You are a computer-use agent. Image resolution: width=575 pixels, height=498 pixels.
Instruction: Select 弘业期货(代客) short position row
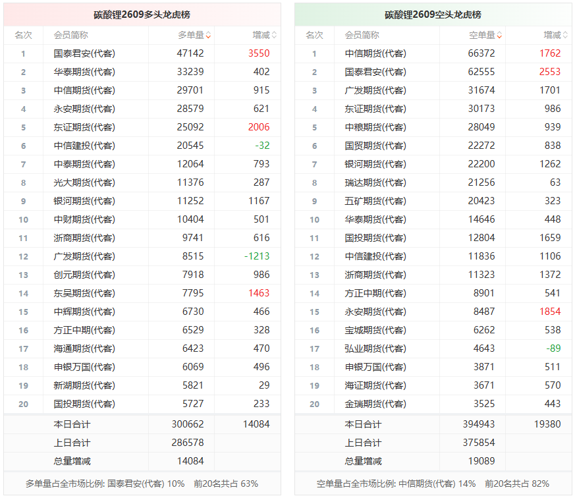point(433,348)
